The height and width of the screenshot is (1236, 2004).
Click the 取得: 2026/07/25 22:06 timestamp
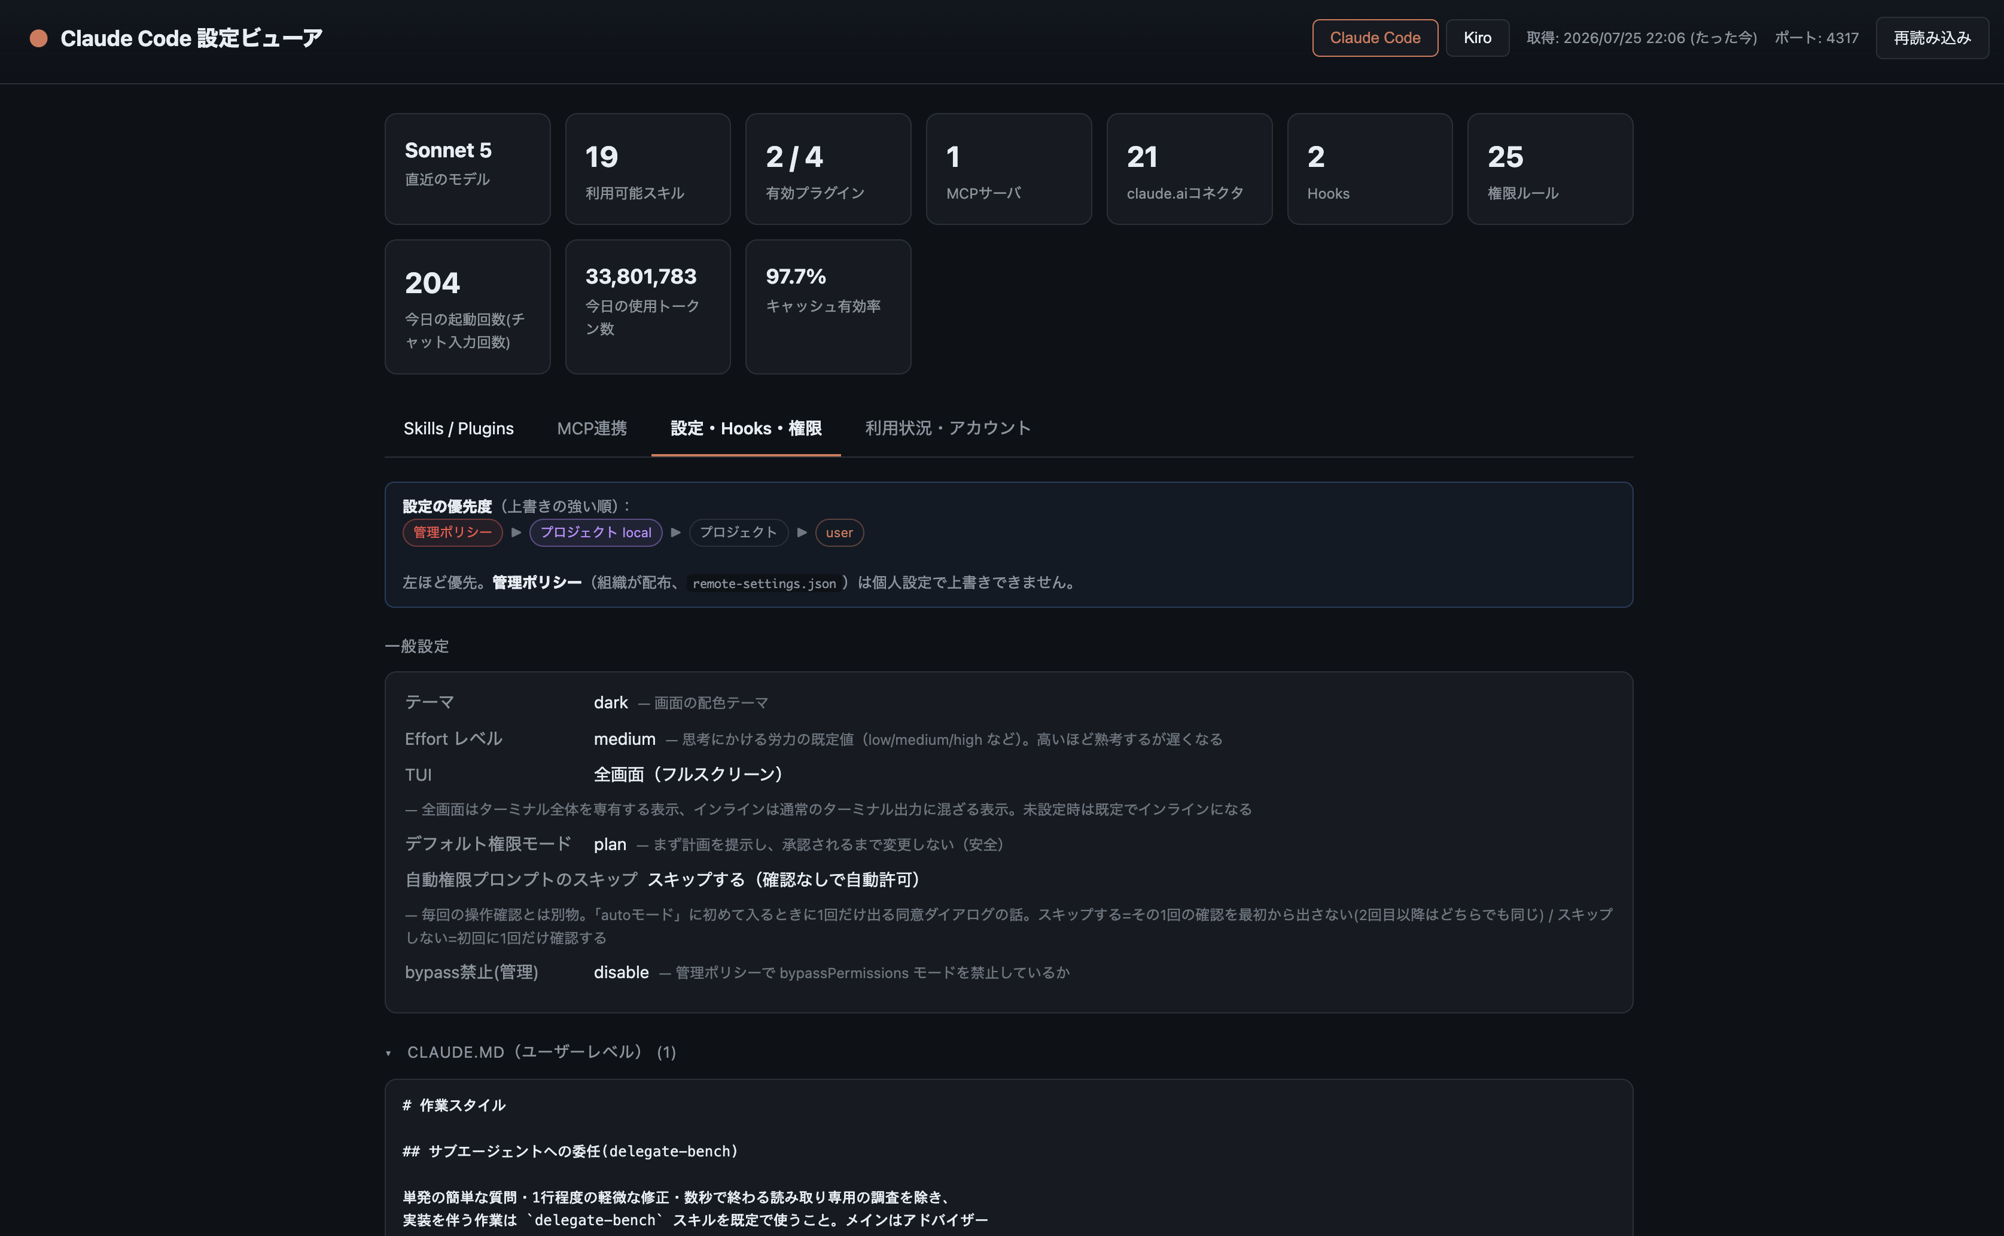(x=1641, y=38)
